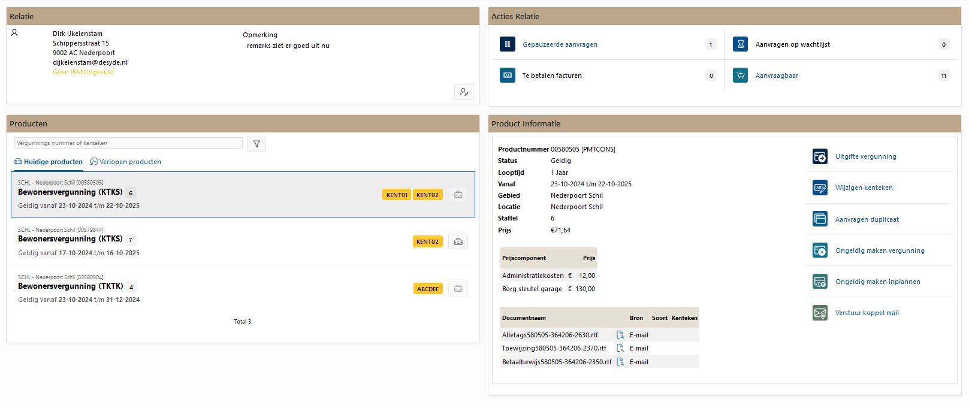This screenshot has width=969, height=408.
Task: Click the Verstuur koppel mail envelope icon
Action: coord(820,313)
